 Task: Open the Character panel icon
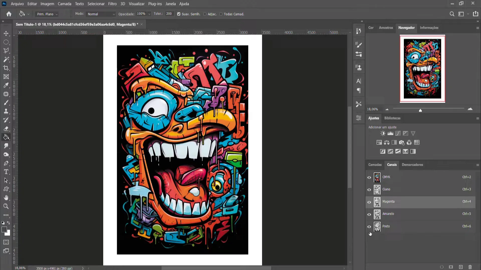(359, 81)
